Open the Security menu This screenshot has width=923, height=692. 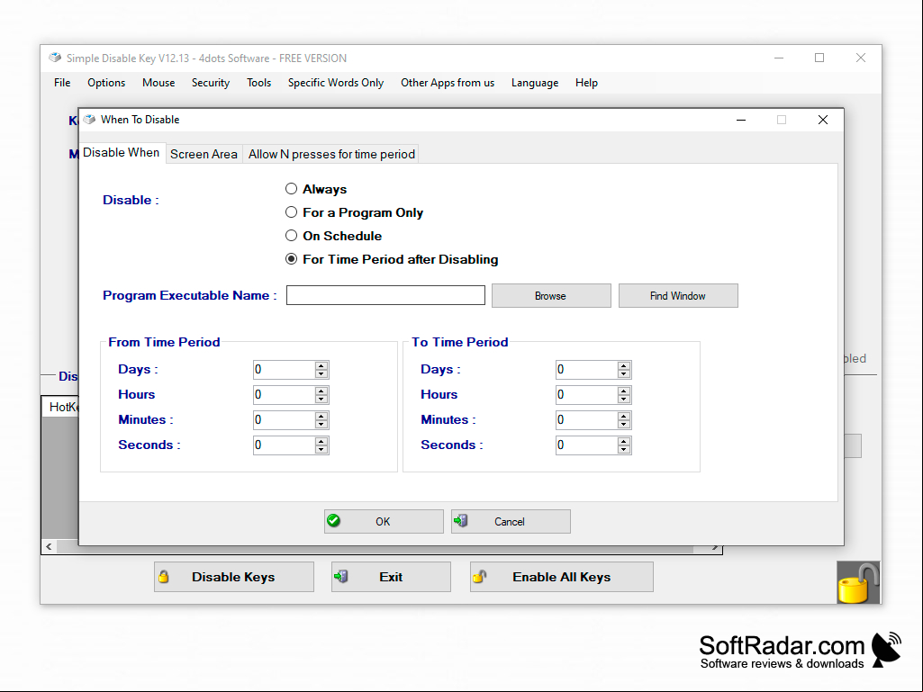point(211,83)
